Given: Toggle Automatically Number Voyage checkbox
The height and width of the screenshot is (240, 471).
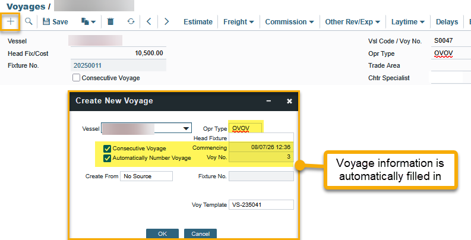Looking at the screenshot, I should pos(107,158).
